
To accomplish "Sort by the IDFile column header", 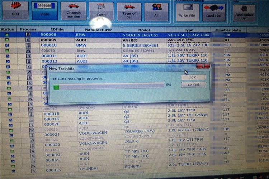I will click(x=57, y=29).
